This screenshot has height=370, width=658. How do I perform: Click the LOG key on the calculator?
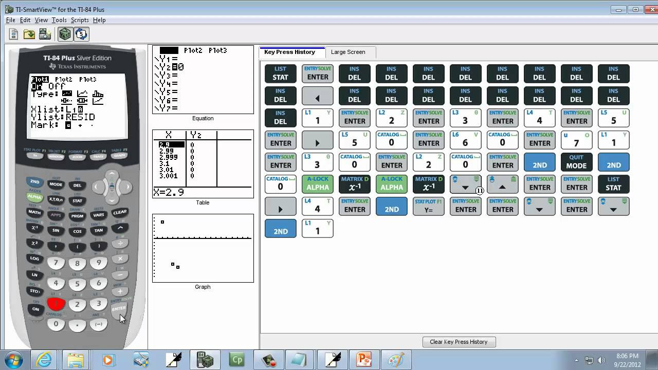34,258
